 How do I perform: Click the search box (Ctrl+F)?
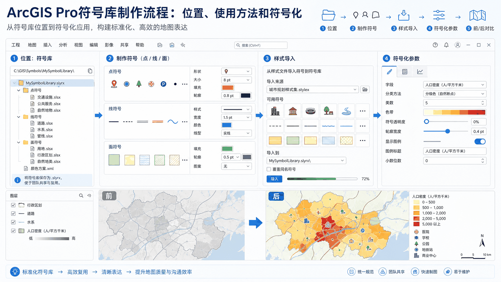[261, 45]
